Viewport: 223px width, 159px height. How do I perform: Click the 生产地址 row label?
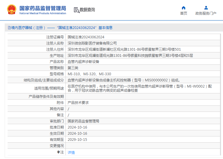click(57, 55)
